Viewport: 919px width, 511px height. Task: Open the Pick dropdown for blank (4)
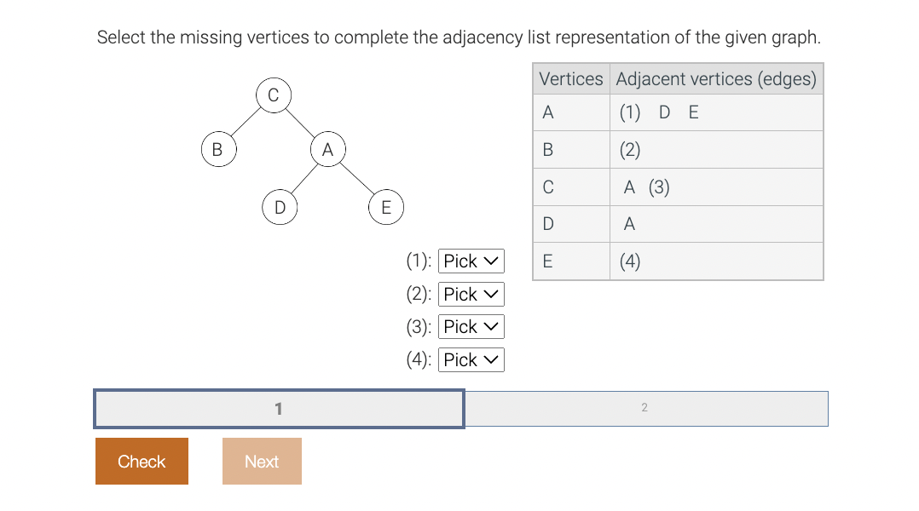471,359
